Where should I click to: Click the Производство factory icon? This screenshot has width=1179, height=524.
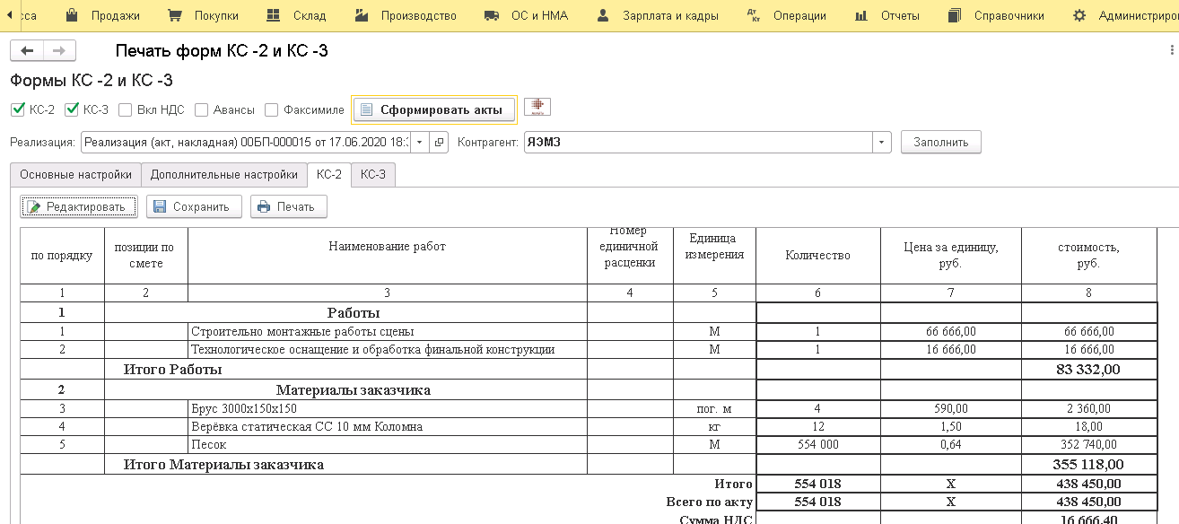click(362, 16)
